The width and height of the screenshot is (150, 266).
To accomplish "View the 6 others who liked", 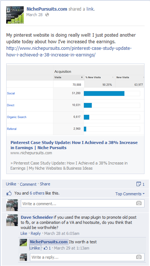I will pyautogui.click(x=37, y=193).
